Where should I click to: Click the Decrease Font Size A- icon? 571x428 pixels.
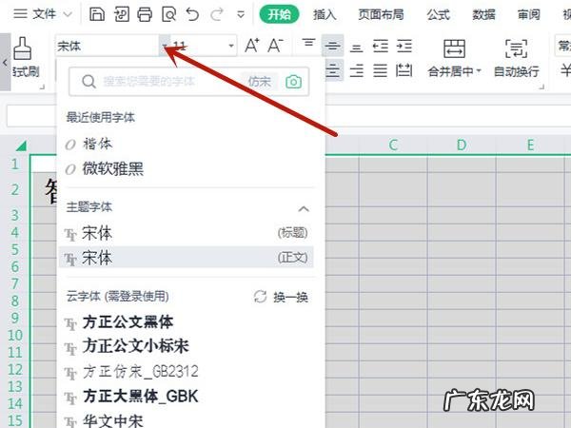275,46
